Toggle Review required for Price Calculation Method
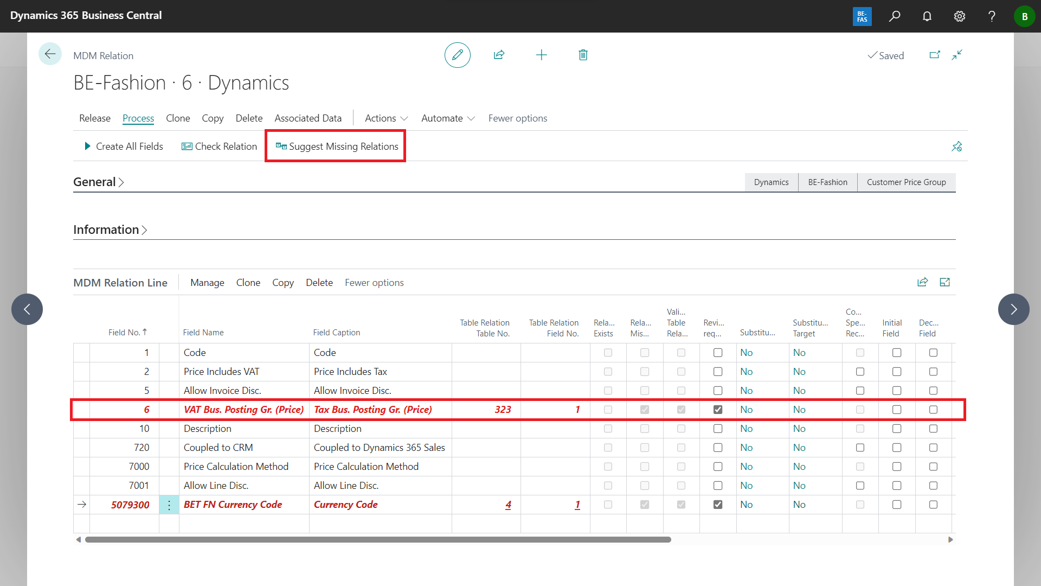Viewport: 1041px width, 586px height. (x=718, y=467)
